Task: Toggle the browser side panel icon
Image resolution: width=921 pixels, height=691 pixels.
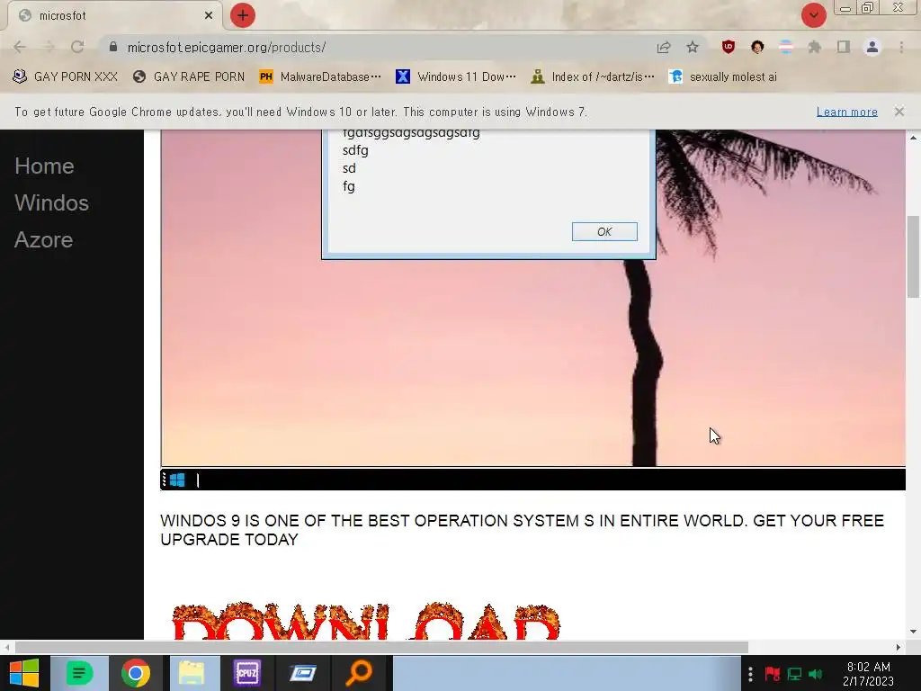Action: (844, 47)
